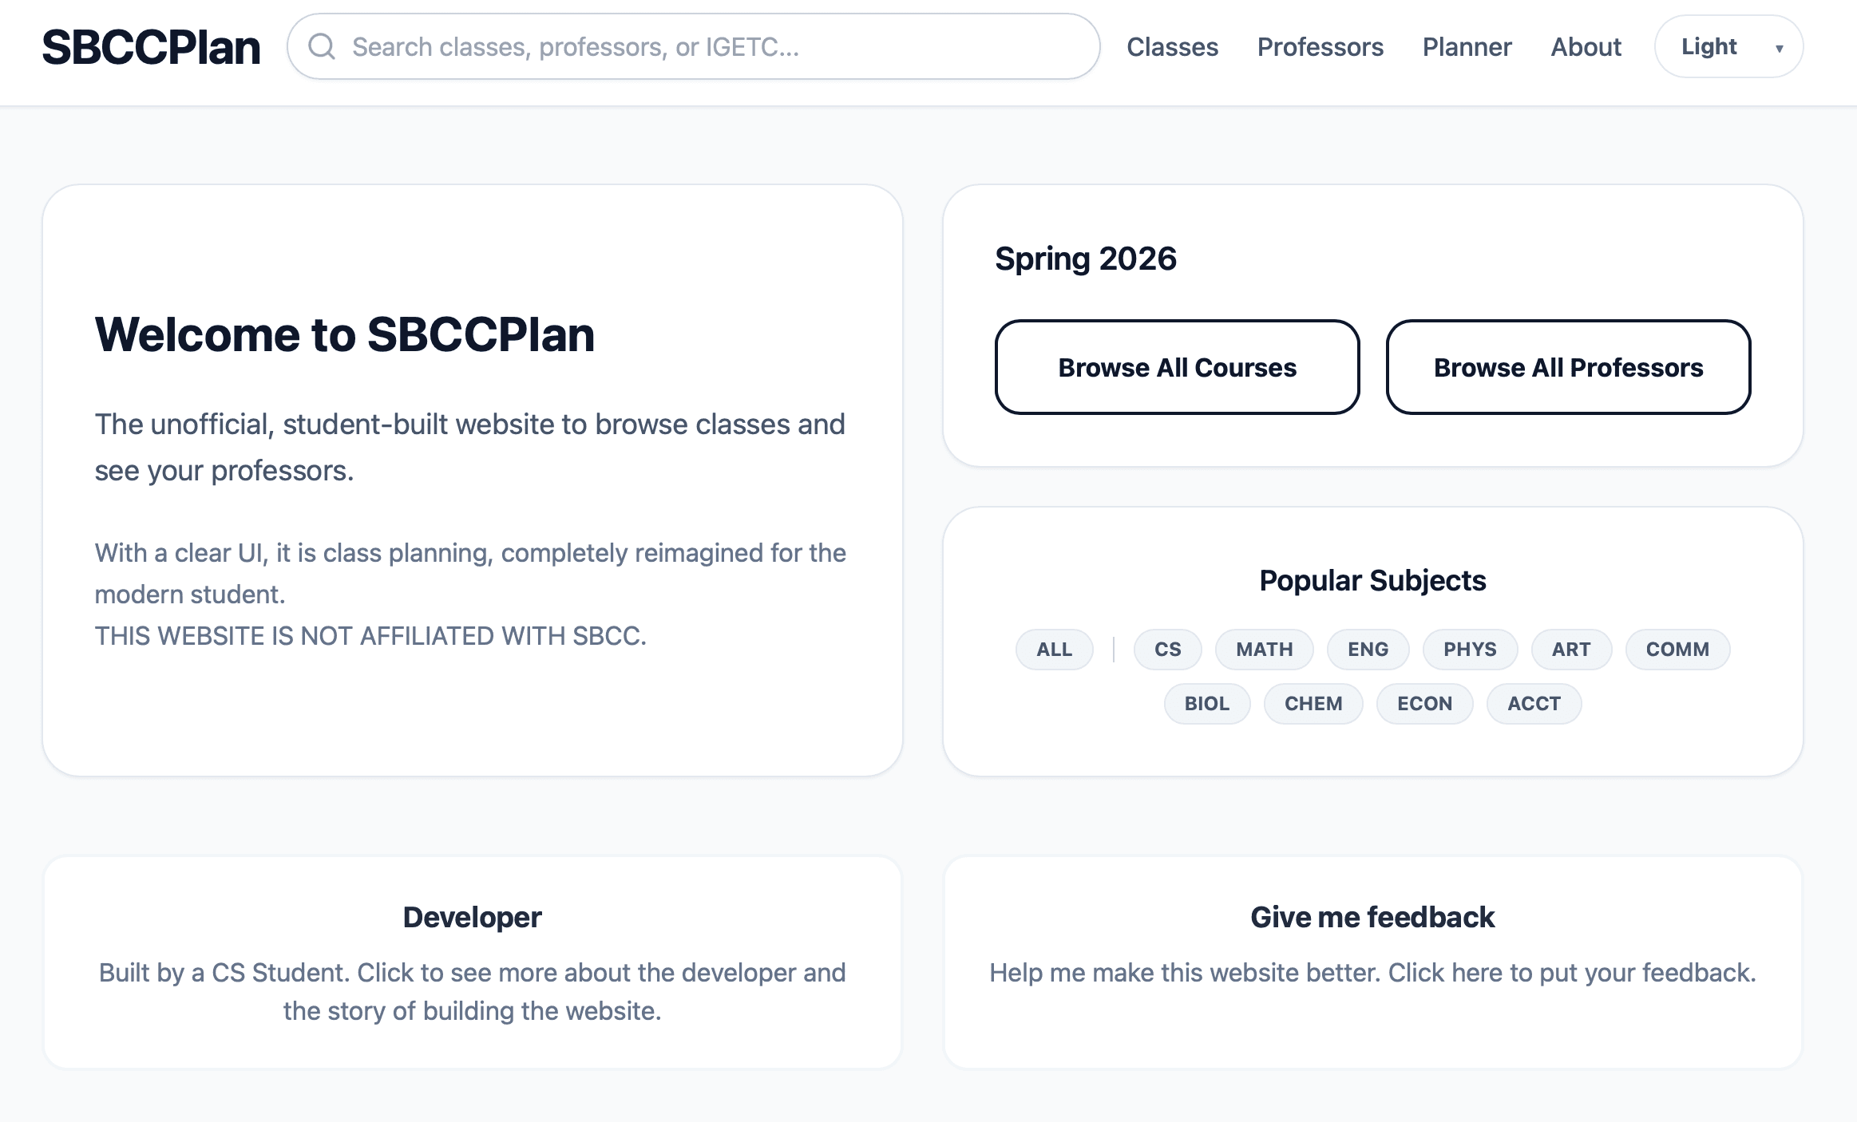Viewport: 1857px width, 1122px height.
Task: Select the COMM subject chip
Action: [x=1677, y=649]
